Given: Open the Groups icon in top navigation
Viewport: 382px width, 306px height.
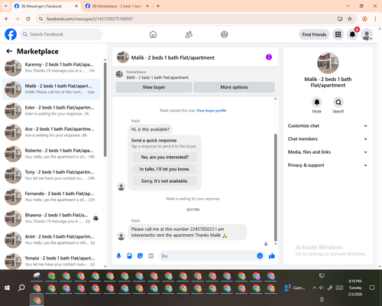Looking at the screenshot, I should pos(225,34).
